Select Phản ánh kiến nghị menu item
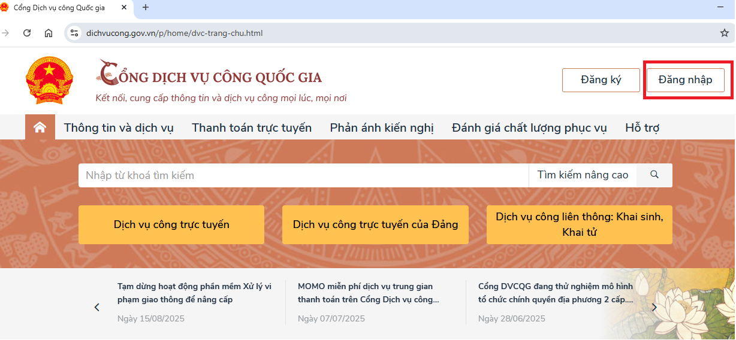 [x=382, y=127]
